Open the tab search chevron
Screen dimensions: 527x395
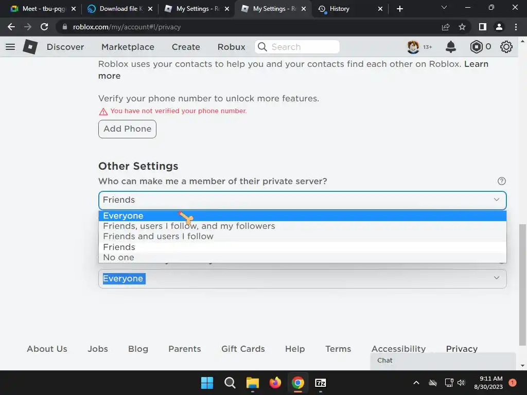coord(444,7)
